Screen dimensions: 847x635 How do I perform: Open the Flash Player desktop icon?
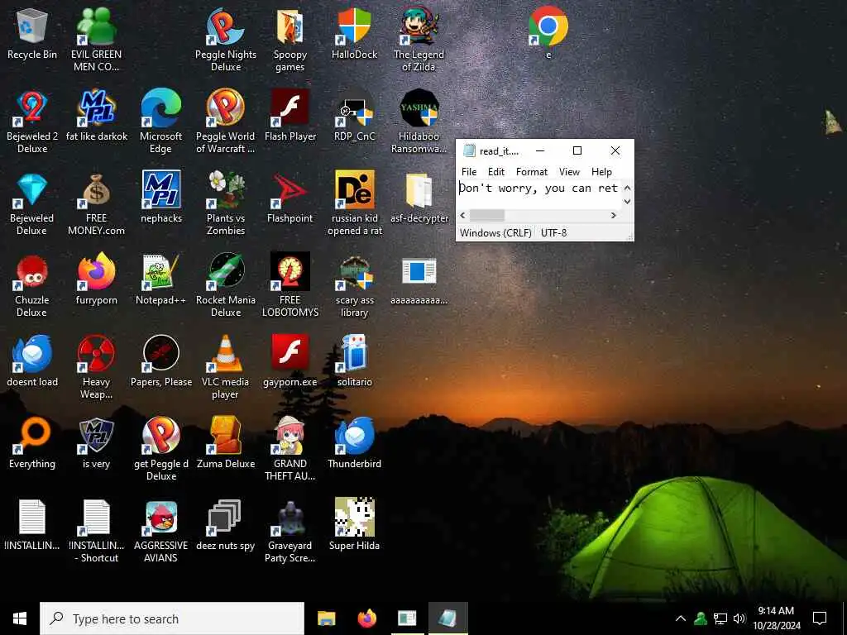[x=290, y=116]
